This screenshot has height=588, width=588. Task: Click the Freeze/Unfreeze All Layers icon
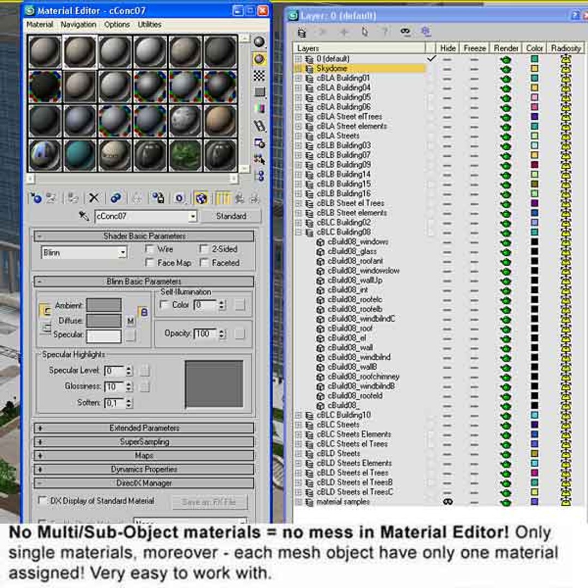(426, 31)
